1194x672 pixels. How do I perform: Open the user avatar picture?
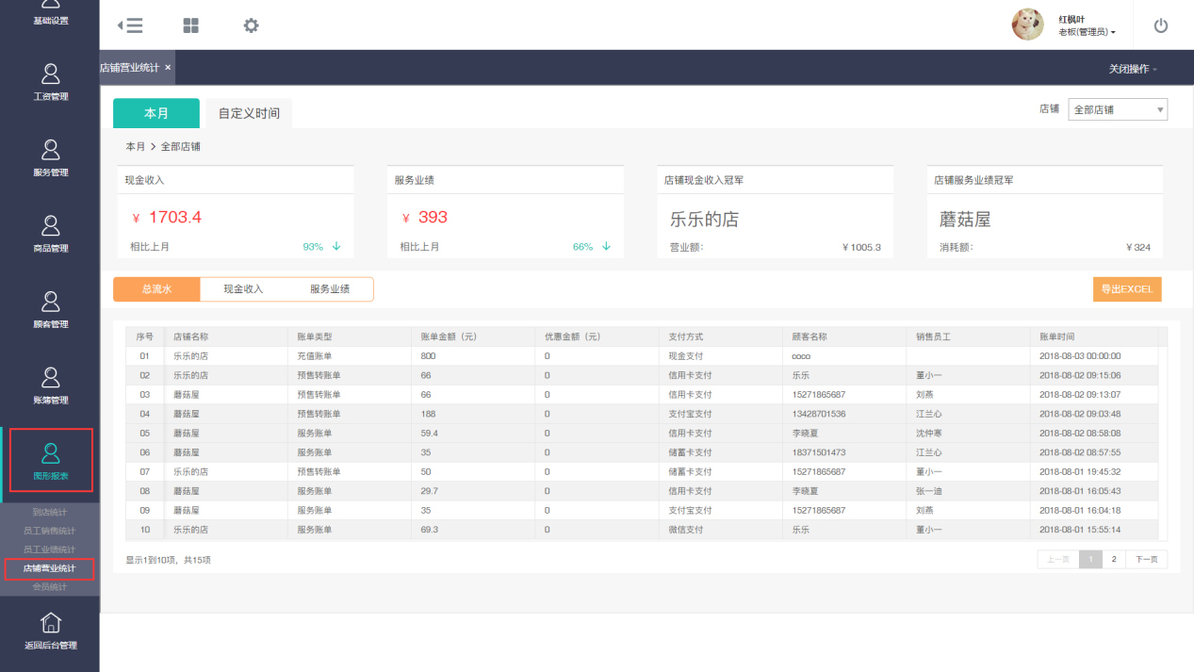(x=1027, y=25)
